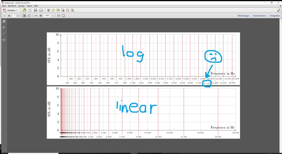Close document with small x button
The image size is (282, 154).
[280, 6]
